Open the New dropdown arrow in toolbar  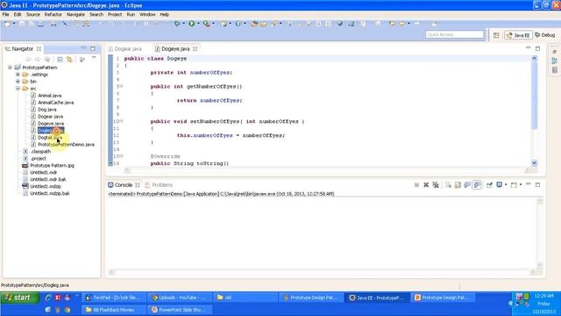pos(14,24)
